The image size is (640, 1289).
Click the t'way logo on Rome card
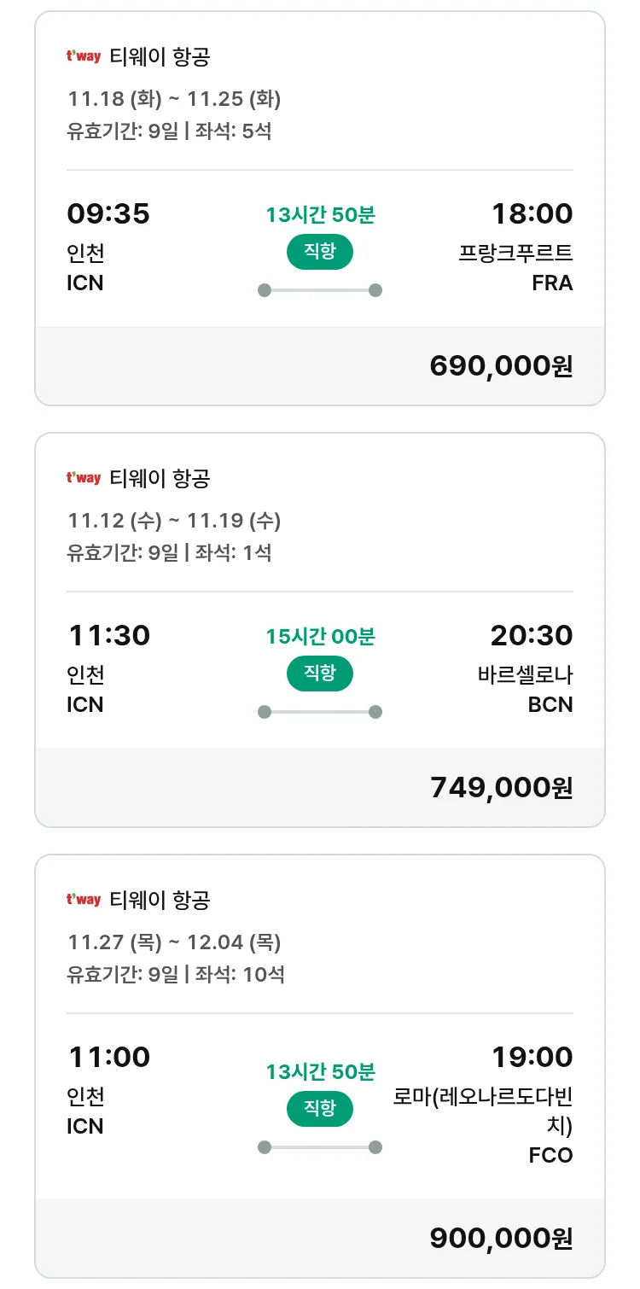84,900
